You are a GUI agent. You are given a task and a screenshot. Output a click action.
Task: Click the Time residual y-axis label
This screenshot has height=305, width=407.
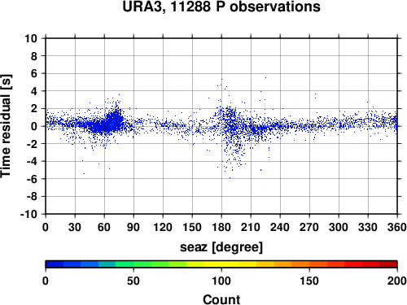point(6,126)
